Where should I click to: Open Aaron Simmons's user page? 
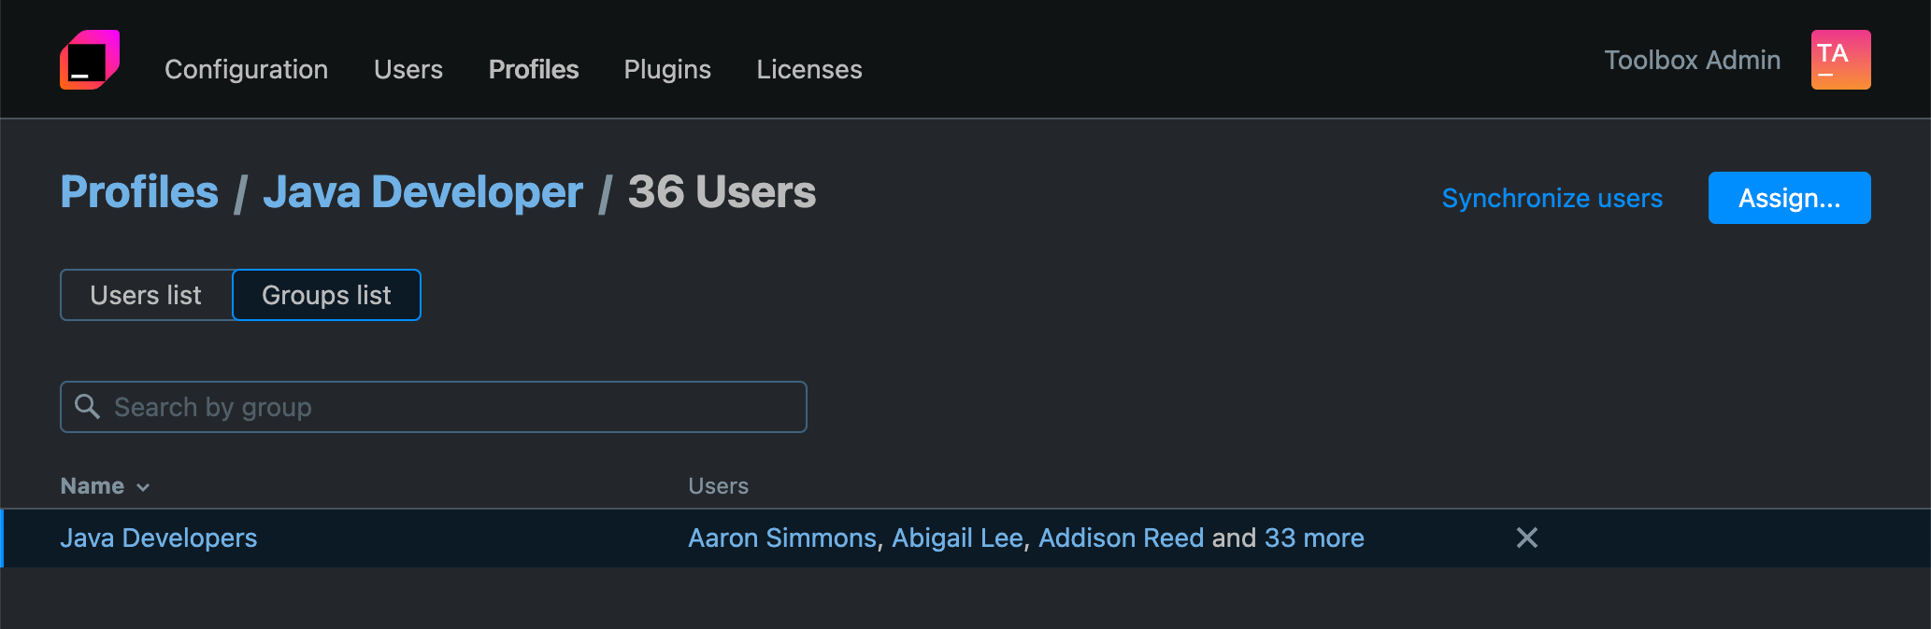pyautogui.click(x=782, y=538)
